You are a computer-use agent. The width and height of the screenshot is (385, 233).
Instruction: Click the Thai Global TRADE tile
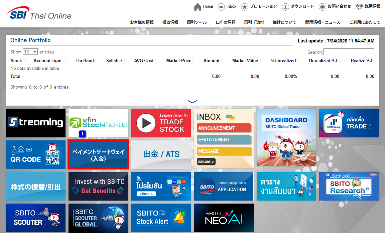pyautogui.click(x=349, y=123)
